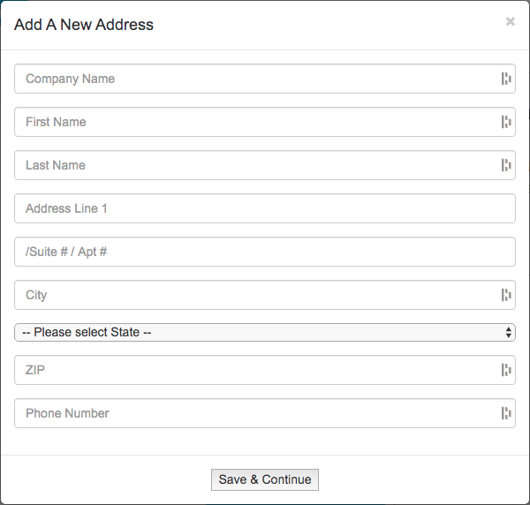This screenshot has width=530, height=505.
Task: Focus the Company Name input field
Action: [x=256, y=79]
